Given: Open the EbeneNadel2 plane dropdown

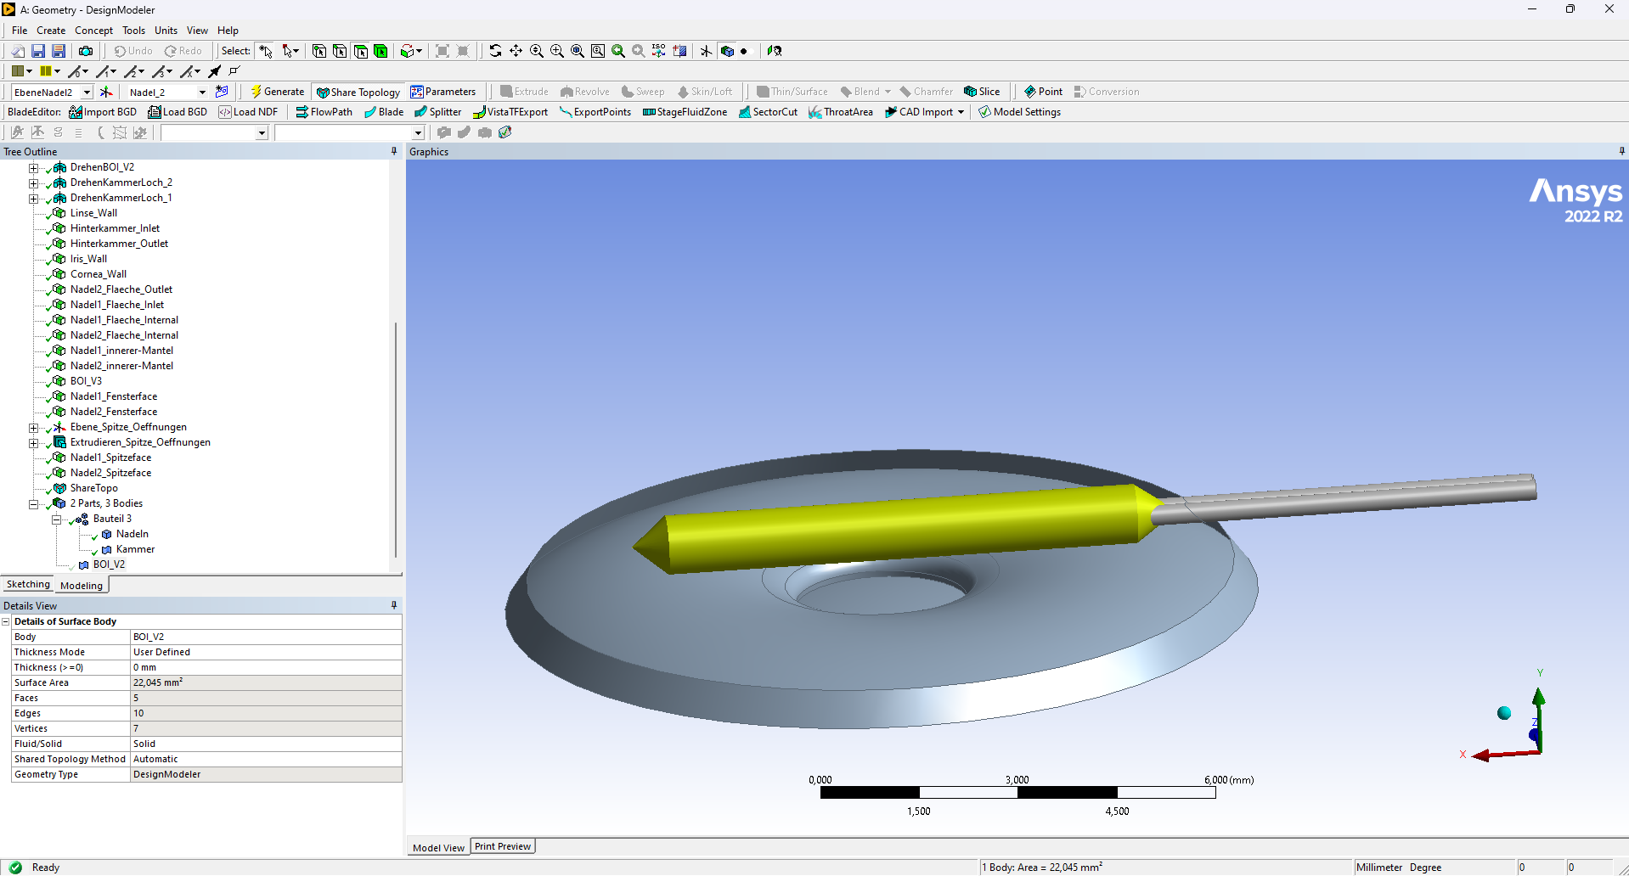Looking at the screenshot, I should coord(87,92).
